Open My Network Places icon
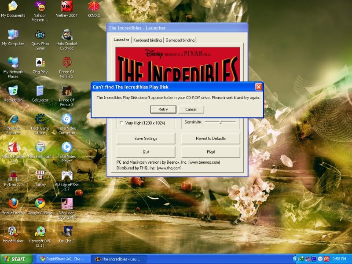This screenshot has width=352, height=264. (13, 68)
